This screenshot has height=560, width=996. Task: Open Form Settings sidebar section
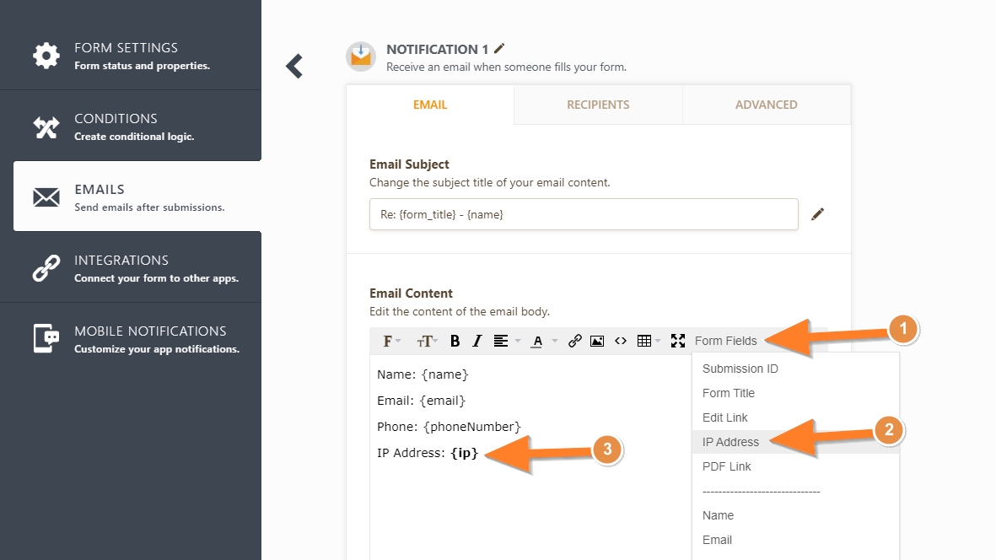coord(131,56)
